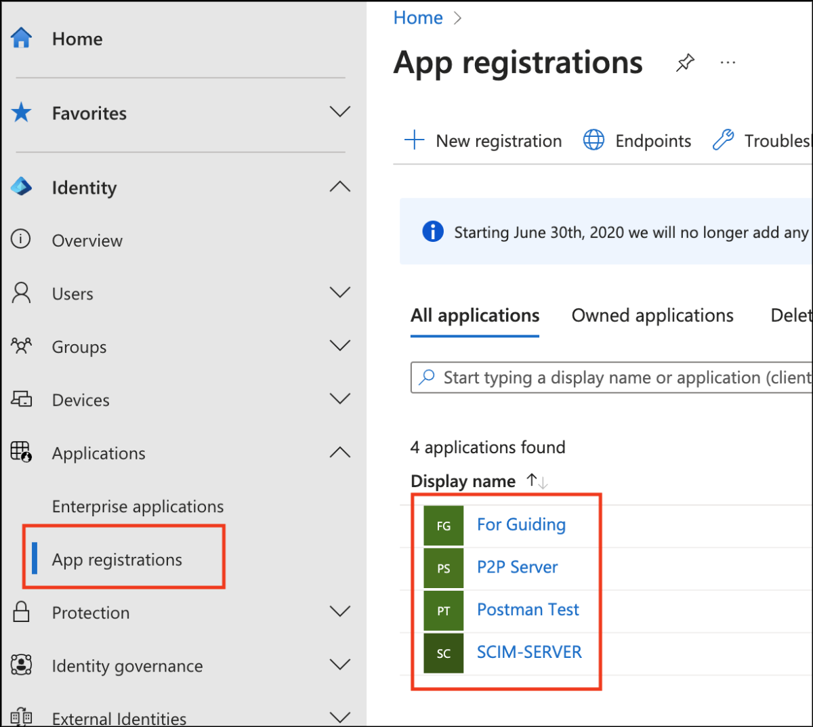The width and height of the screenshot is (813, 727).
Task: Click the Home house icon in sidebar
Action: tap(22, 38)
